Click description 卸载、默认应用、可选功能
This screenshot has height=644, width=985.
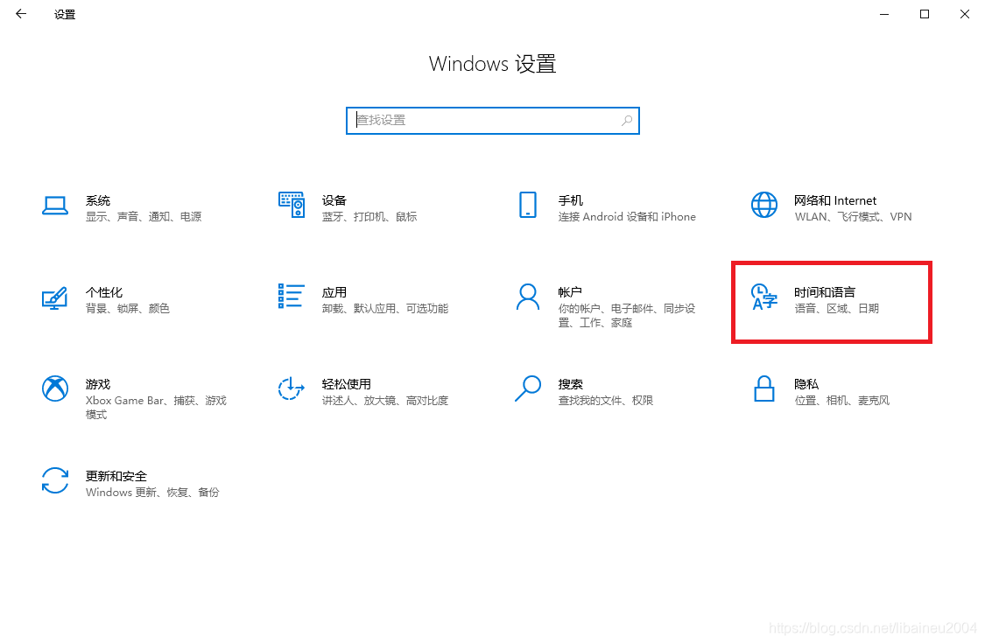[x=385, y=308]
